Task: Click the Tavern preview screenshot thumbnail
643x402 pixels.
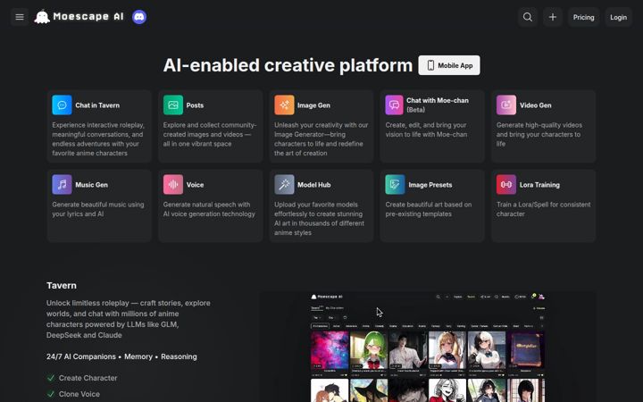Action: (x=428, y=347)
